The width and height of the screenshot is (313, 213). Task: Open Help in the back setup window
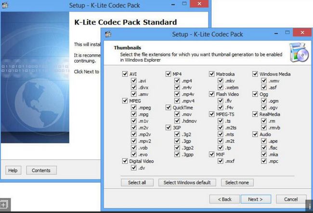[13, 170]
